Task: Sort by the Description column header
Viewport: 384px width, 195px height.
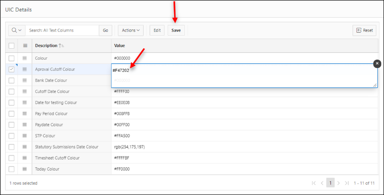Action: (x=46, y=46)
